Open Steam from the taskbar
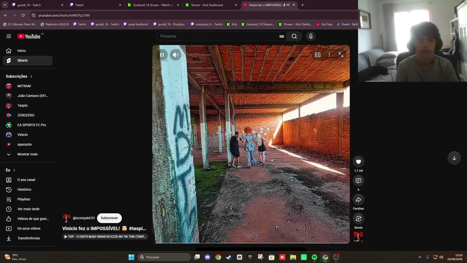The width and height of the screenshot is (467, 263). (229, 257)
